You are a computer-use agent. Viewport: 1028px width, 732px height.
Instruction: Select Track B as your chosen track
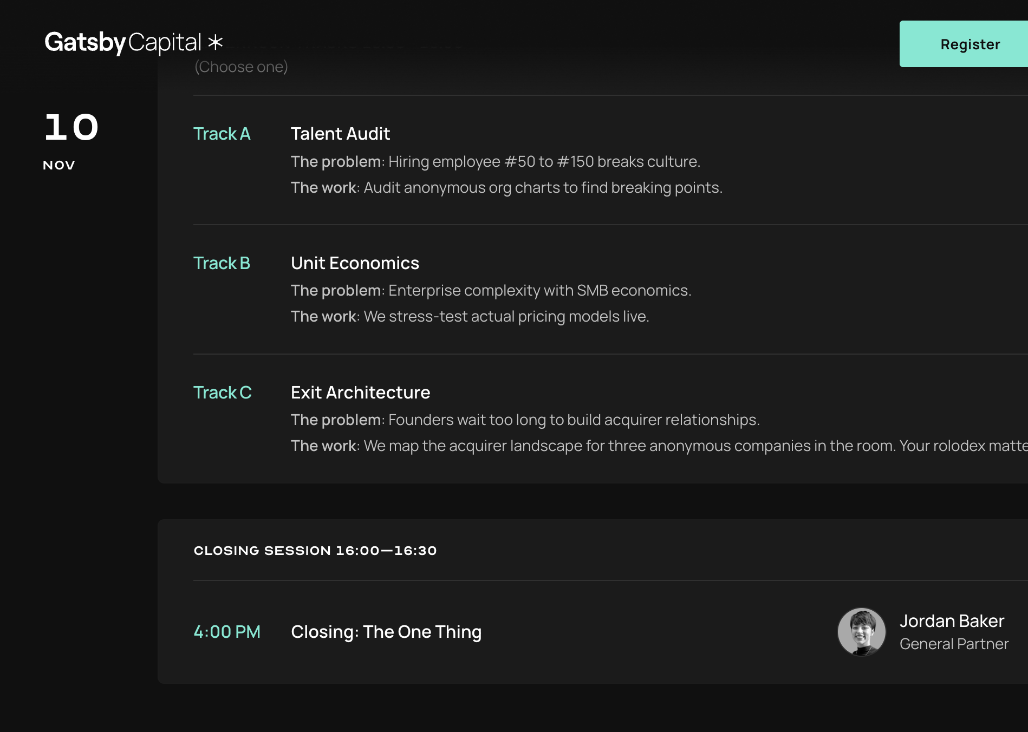(222, 263)
